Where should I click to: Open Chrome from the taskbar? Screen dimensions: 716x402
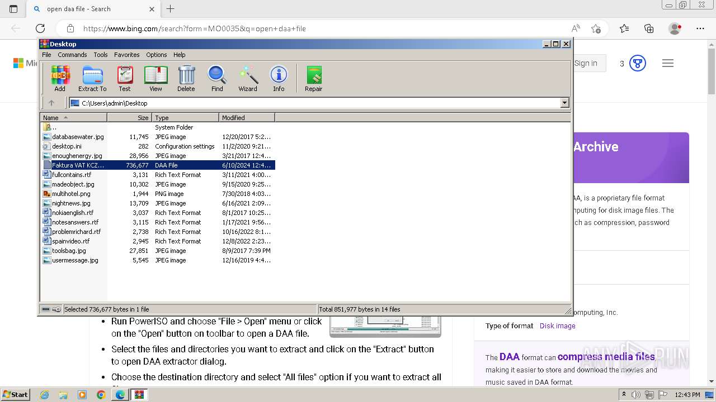pos(101,395)
